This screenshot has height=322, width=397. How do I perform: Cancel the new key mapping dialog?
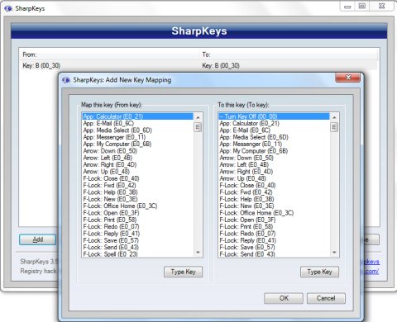point(326,298)
